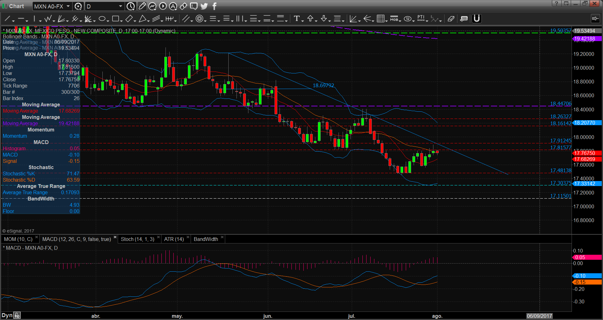Expand the rectangle tool dropdown arrow
This screenshot has height=320, width=603.
coord(121,21)
